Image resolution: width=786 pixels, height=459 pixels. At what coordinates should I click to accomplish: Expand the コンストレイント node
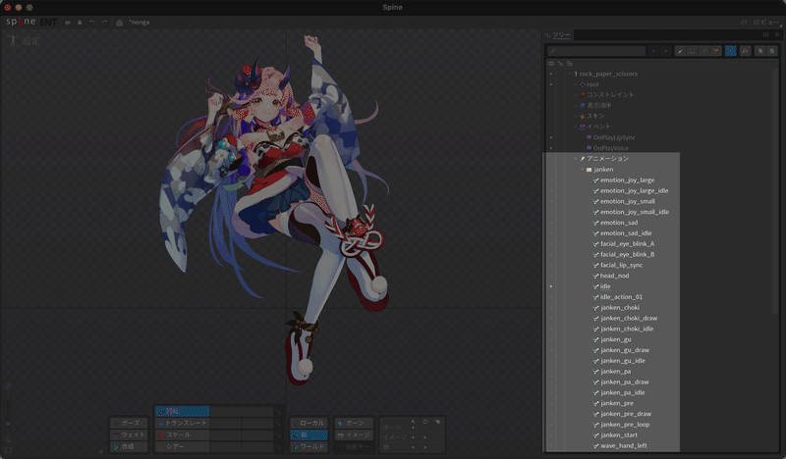point(576,95)
